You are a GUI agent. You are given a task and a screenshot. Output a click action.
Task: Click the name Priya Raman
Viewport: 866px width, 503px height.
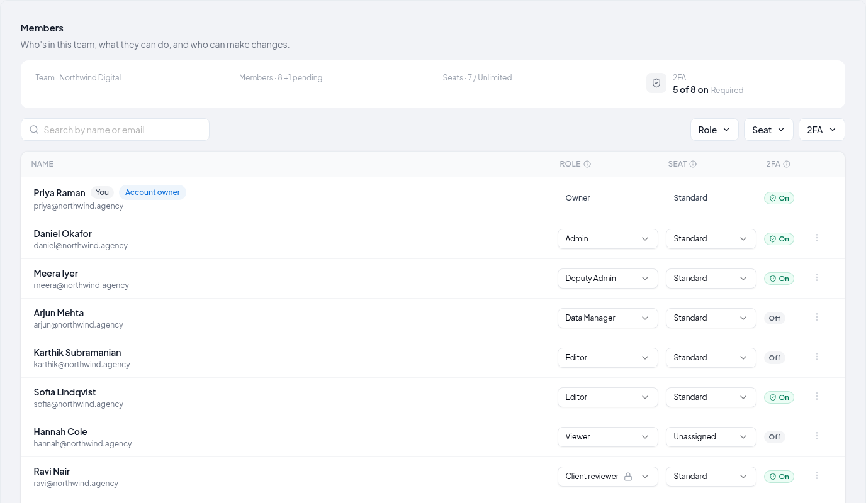click(59, 193)
